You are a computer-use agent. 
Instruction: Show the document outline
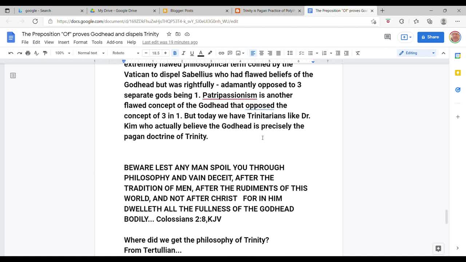tap(13, 76)
